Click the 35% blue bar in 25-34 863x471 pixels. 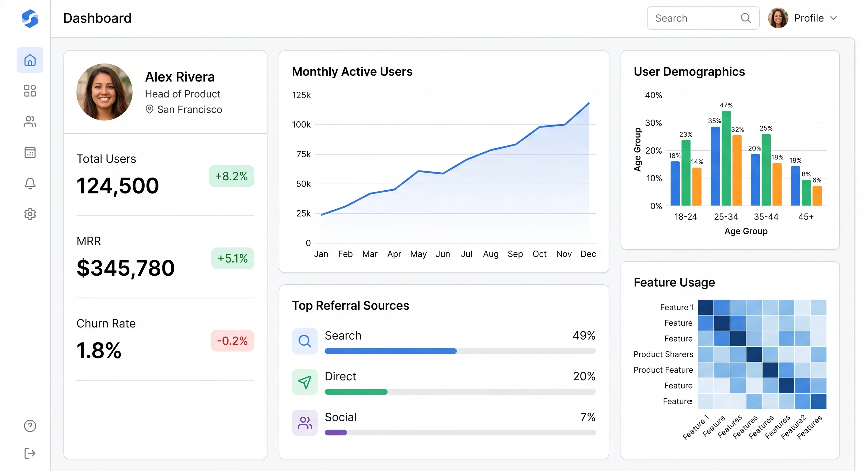click(x=715, y=166)
